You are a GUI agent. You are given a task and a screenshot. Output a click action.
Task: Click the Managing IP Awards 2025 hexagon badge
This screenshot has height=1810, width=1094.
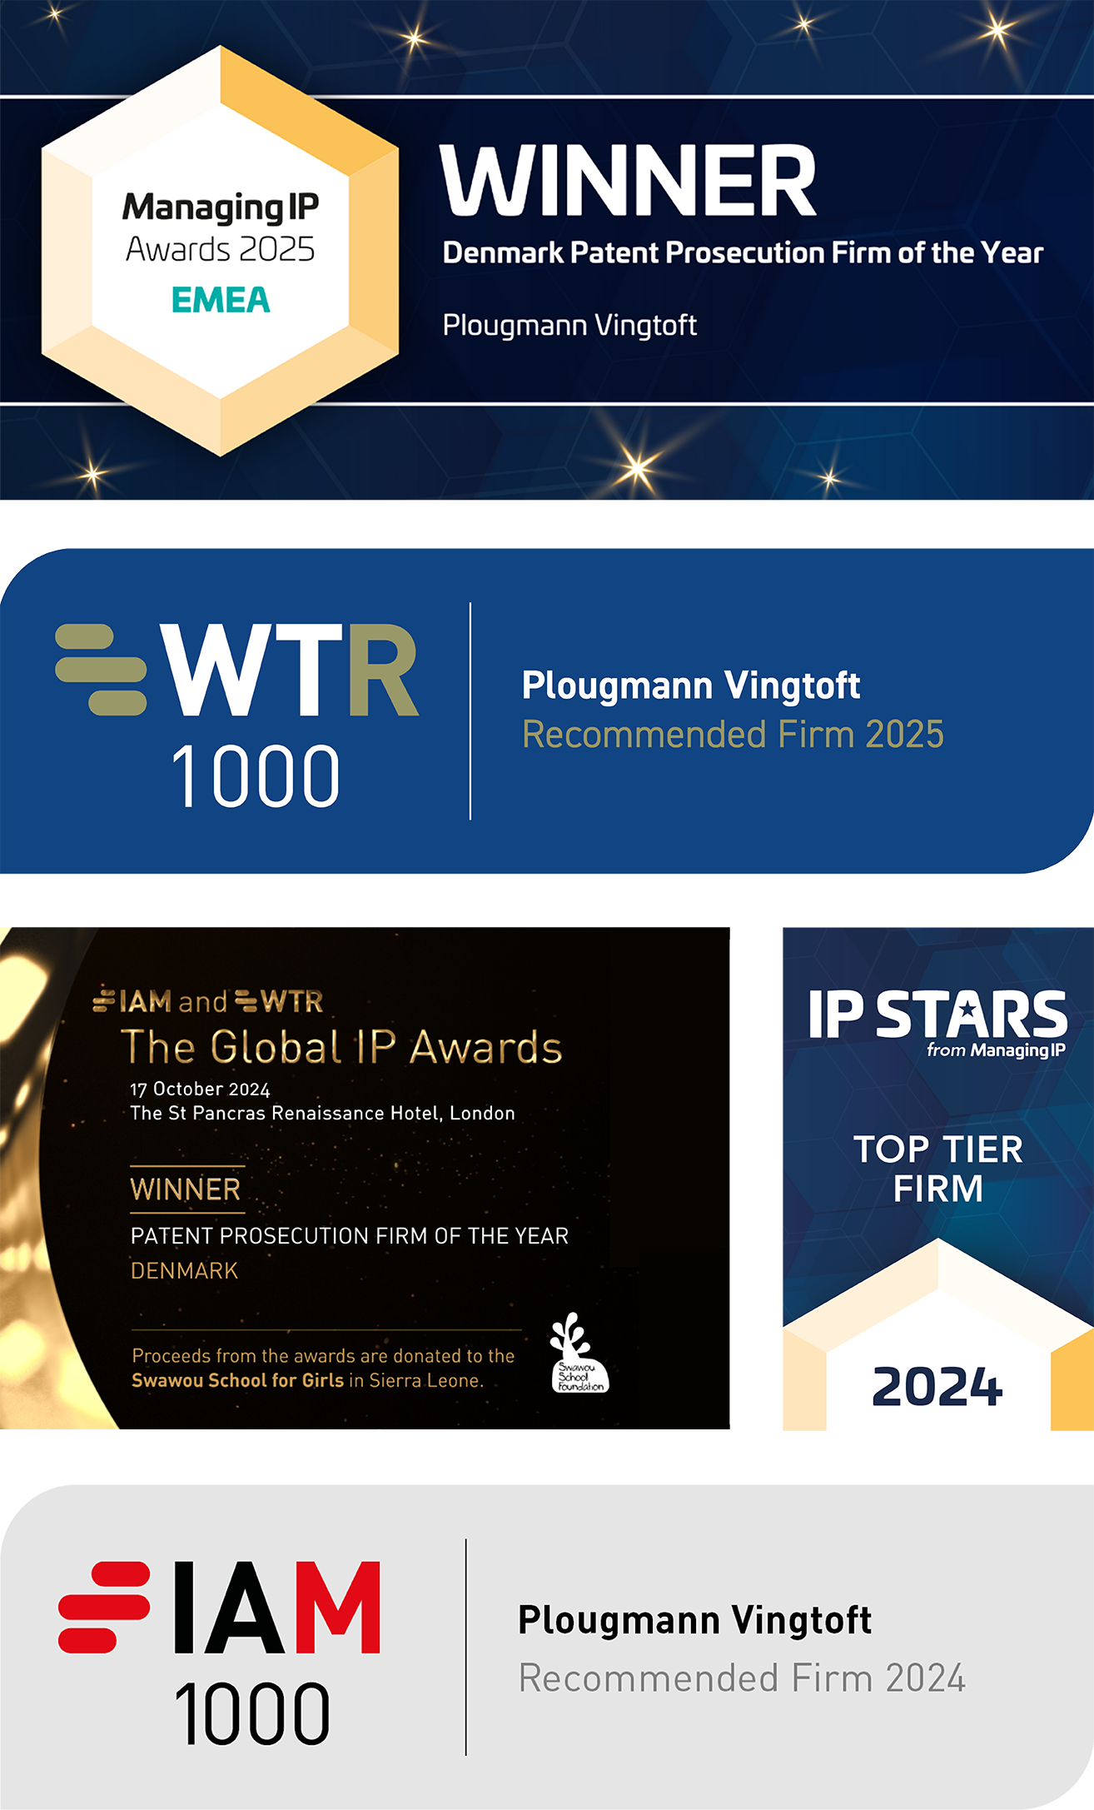click(220, 251)
